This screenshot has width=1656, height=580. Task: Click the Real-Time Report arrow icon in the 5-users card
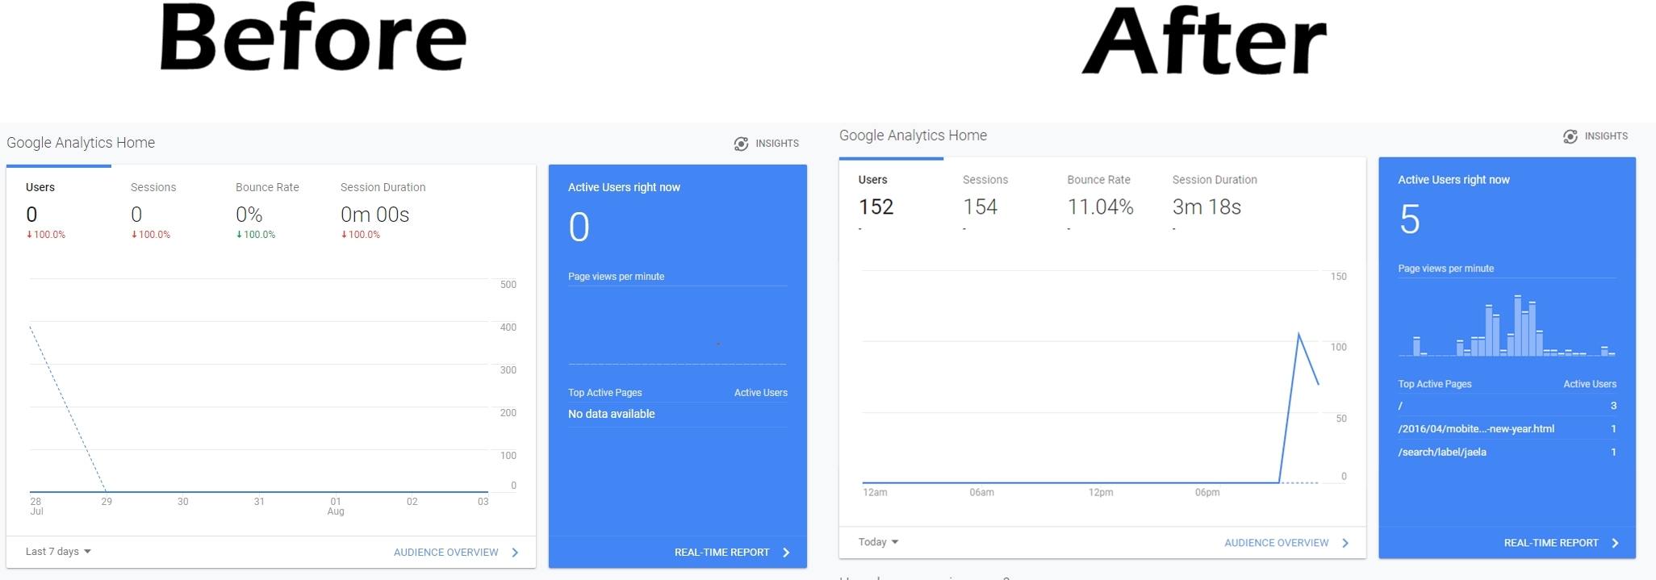click(1615, 543)
